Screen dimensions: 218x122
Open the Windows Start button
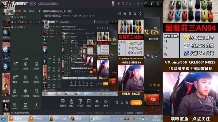click(x=3, y=119)
